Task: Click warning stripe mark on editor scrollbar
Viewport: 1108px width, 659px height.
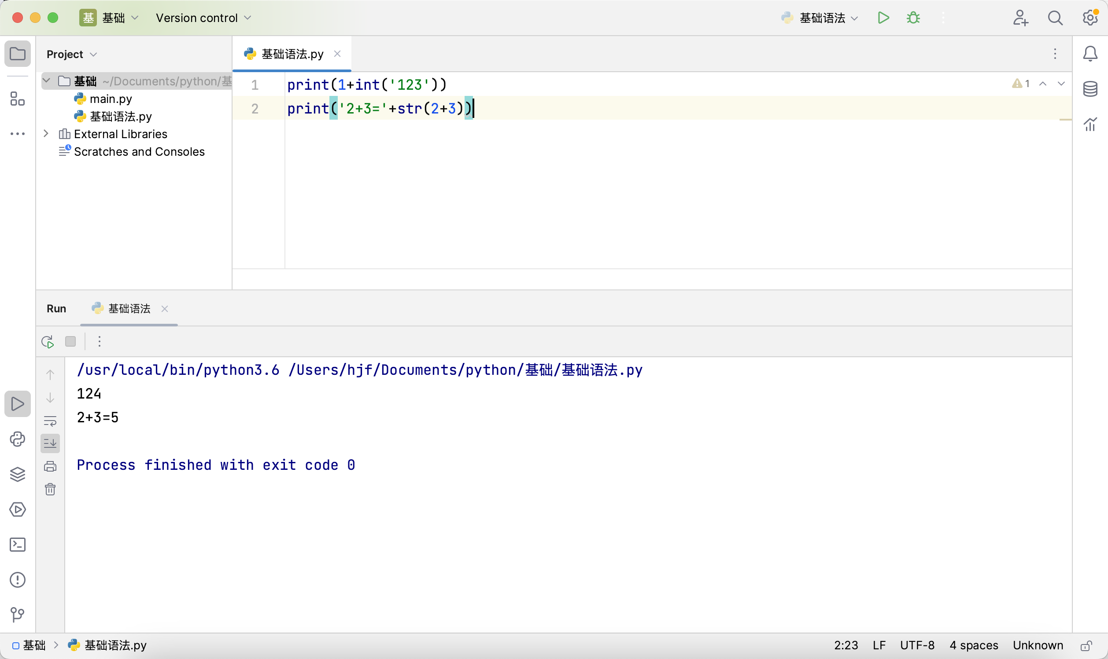Action: pos(1065,120)
